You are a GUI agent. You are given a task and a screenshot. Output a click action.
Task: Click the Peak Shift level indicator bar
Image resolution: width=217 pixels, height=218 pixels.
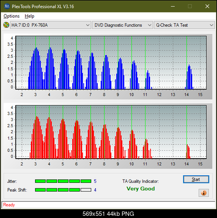[x=63, y=190]
